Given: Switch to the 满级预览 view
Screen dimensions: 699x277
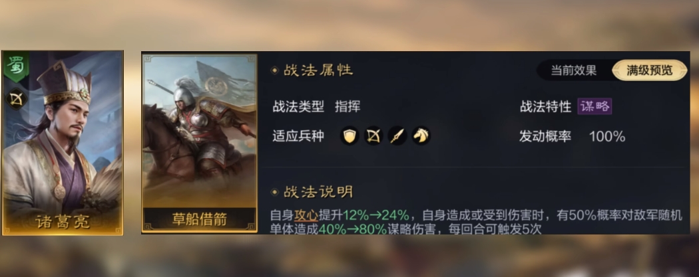Looking at the screenshot, I should tap(650, 70).
